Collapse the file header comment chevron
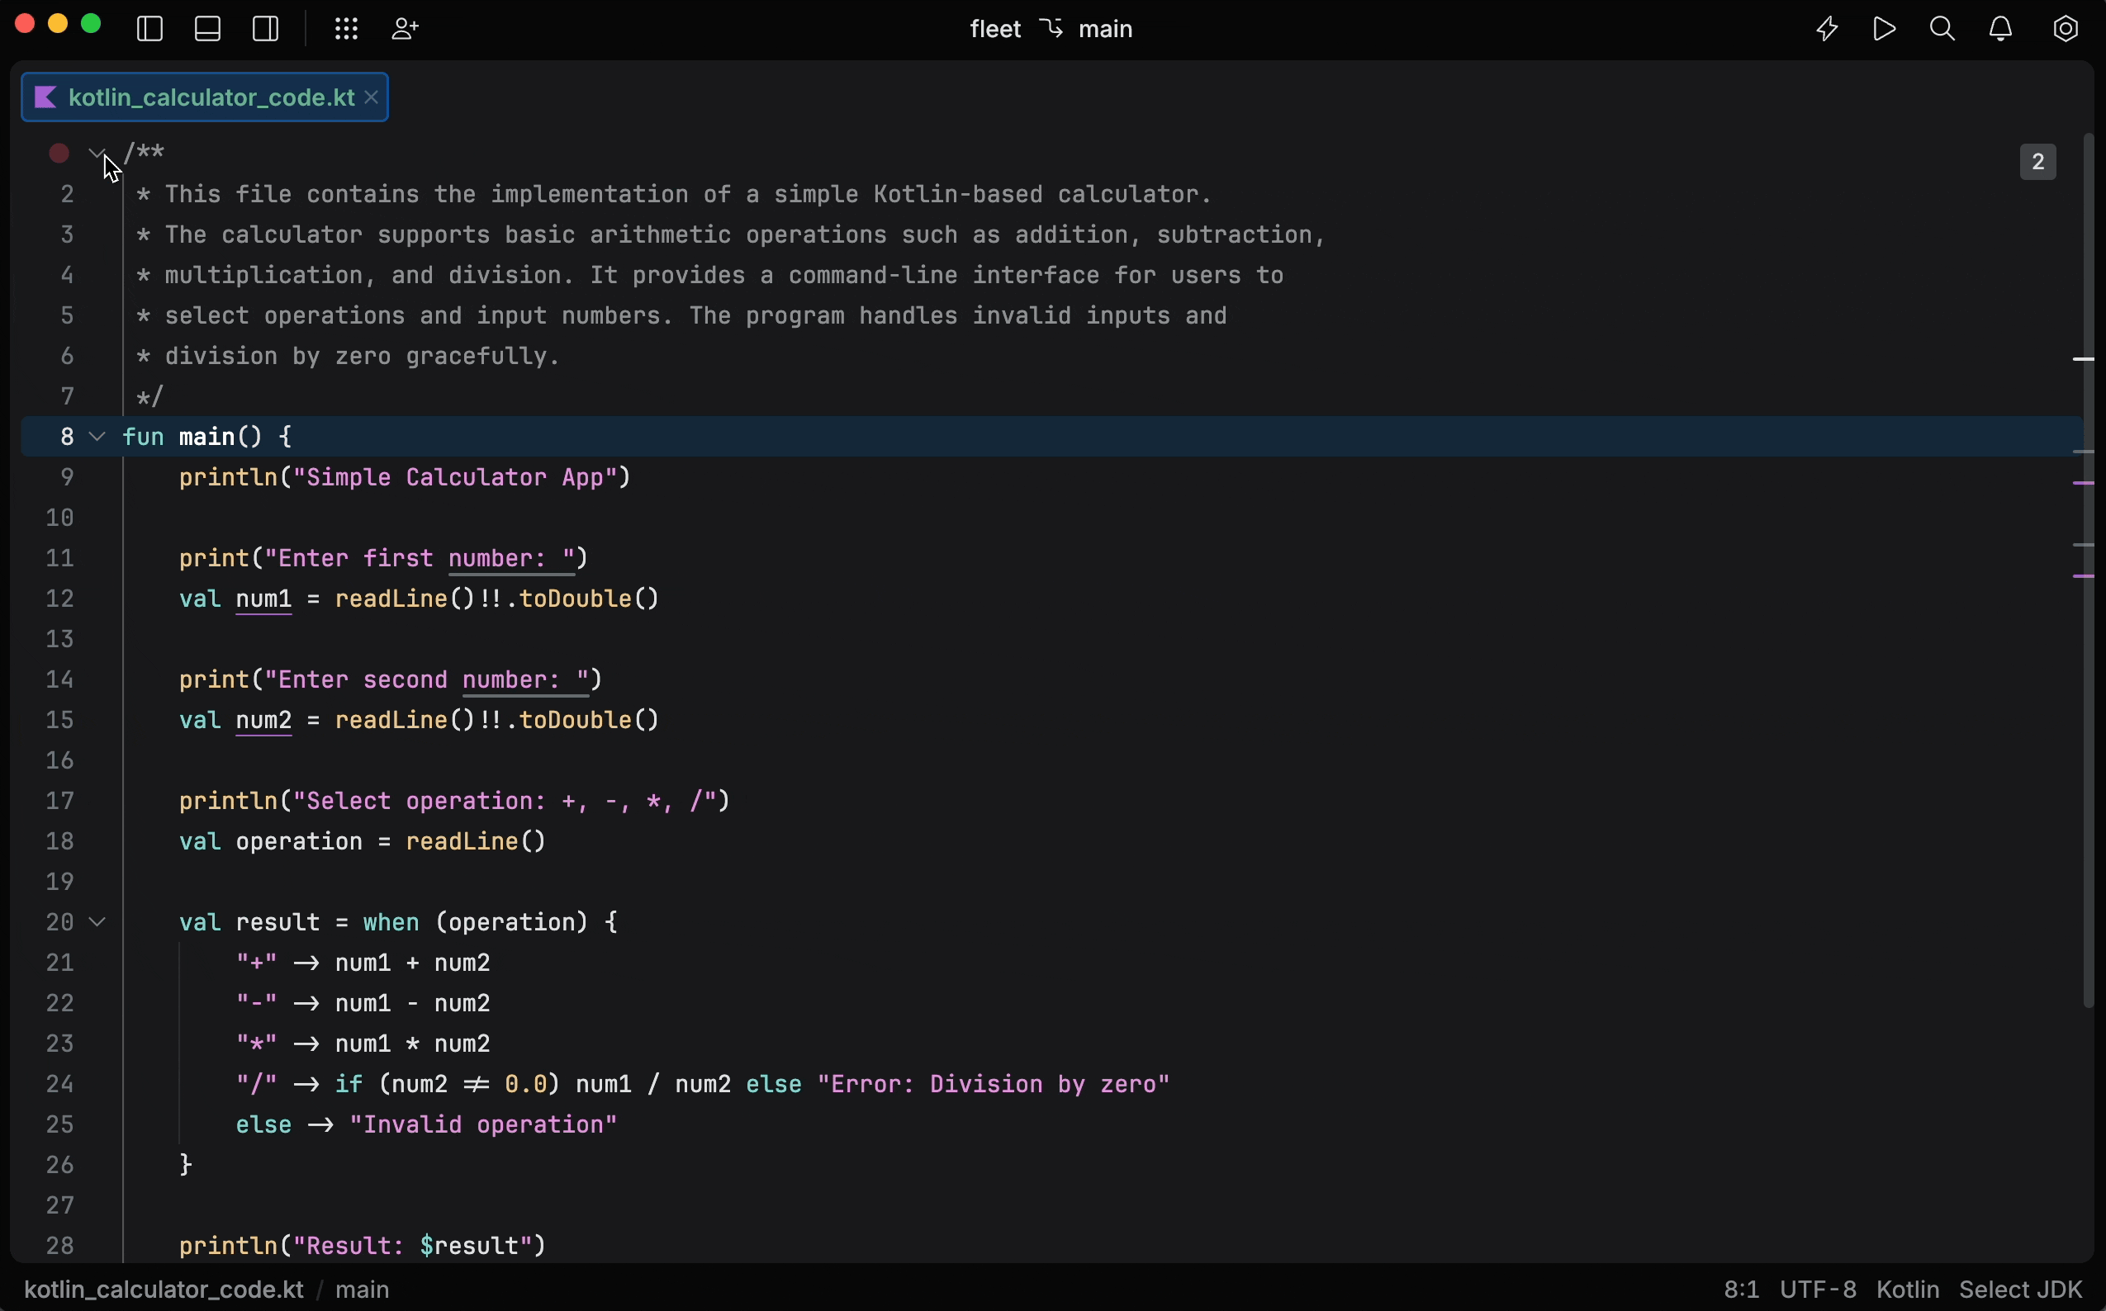 (x=97, y=153)
